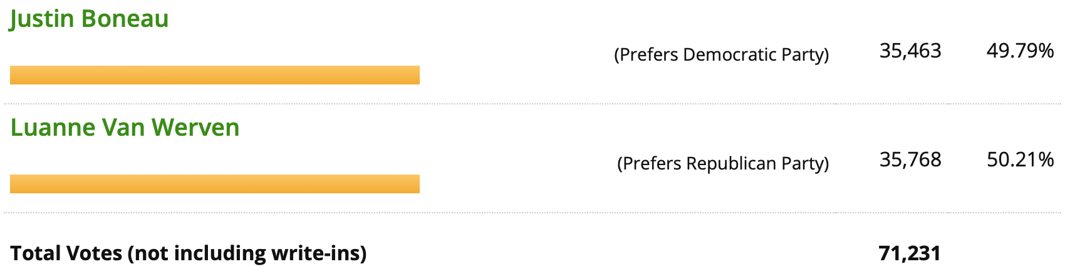The image size is (1065, 274).
Task: Click dotted divider below Luanne Van Werven row
Action: coord(532,213)
